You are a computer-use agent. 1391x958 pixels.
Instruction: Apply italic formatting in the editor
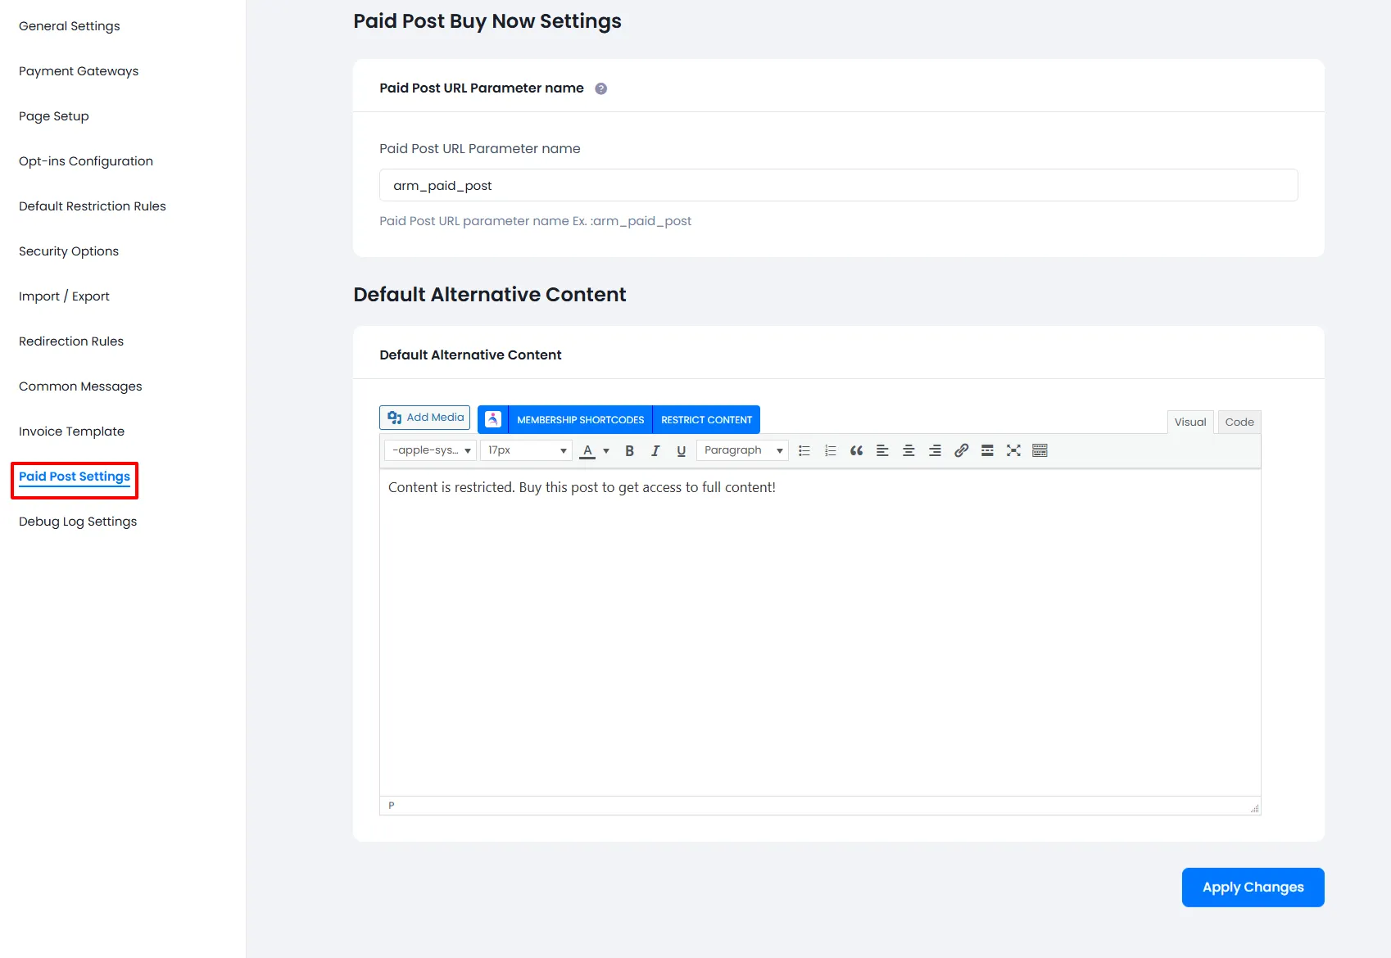[x=655, y=450]
